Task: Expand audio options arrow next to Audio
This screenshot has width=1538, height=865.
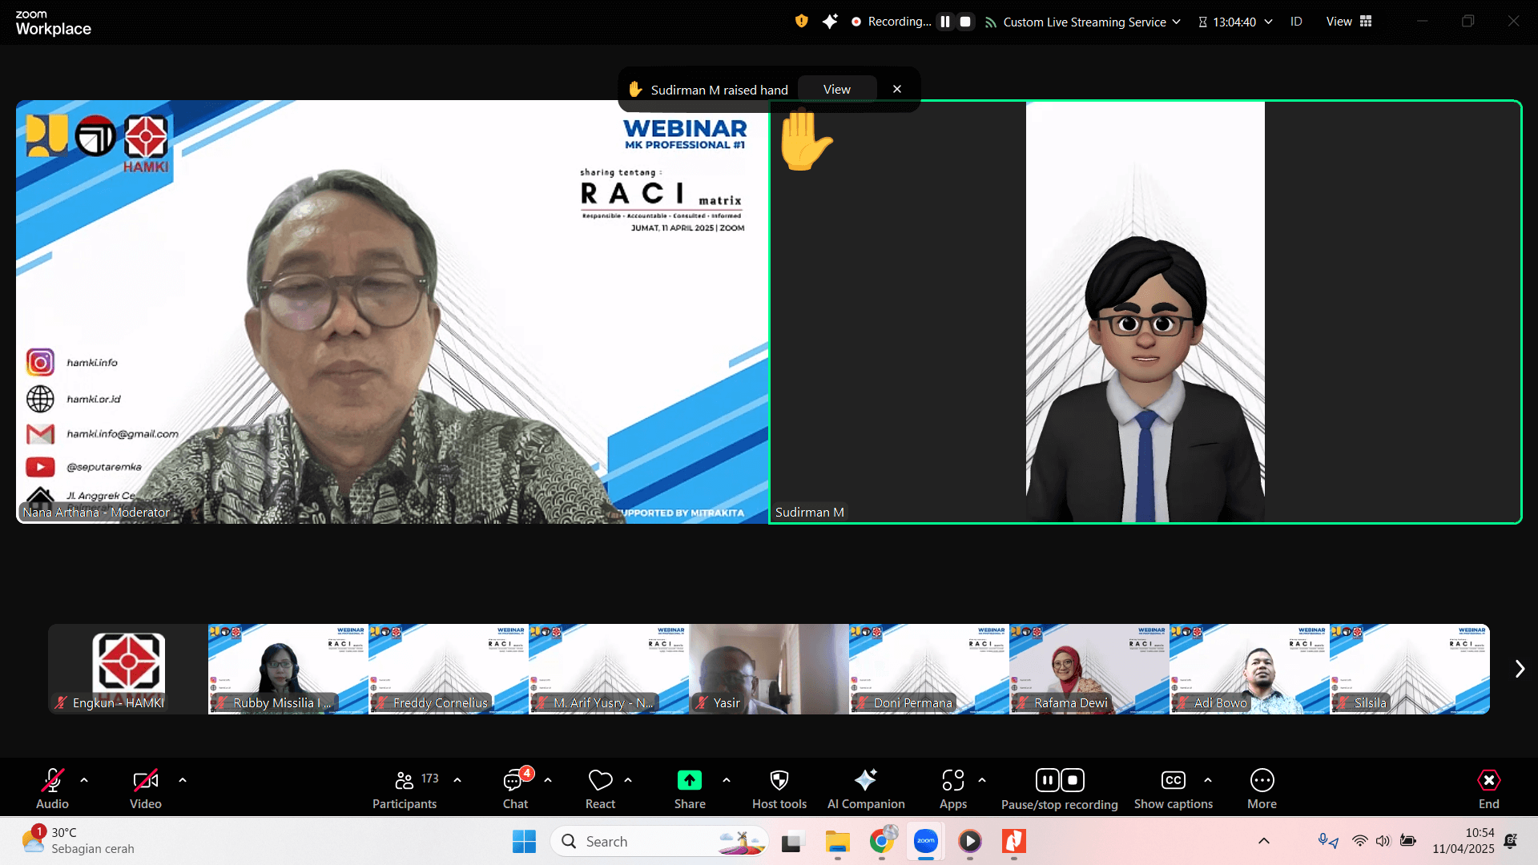Action: 84,779
